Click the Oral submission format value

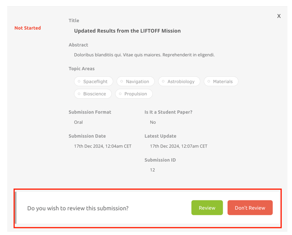coord(78,122)
